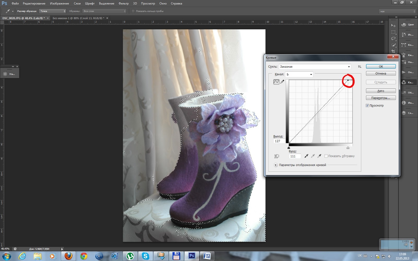Choose edit-points curve mode icon
Image resolution: width=418 pixels, height=261 pixels.
pyautogui.click(x=276, y=82)
